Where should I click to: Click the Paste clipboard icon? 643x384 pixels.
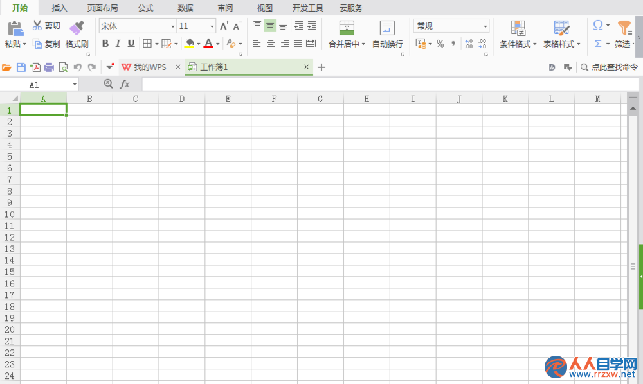tap(15, 29)
